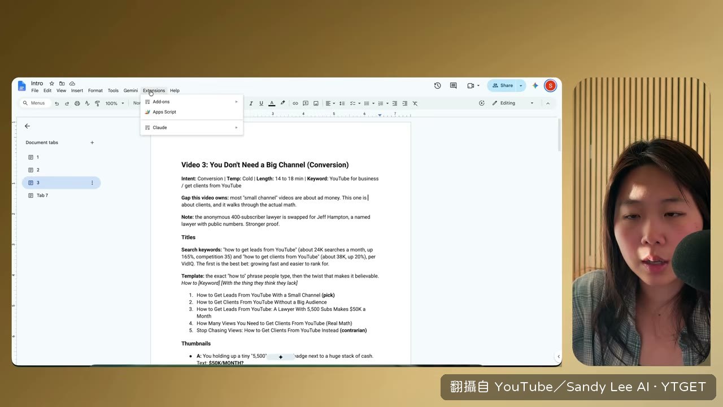
Task: Star the Intro document
Action: coord(51,84)
